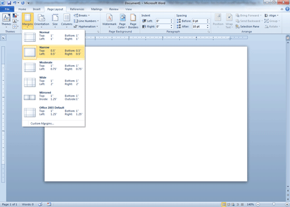Switch to the Home tab

[22, 9]
